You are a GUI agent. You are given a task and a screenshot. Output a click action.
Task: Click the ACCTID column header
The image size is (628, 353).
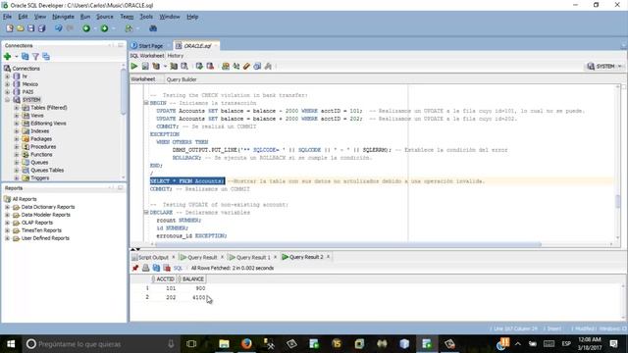click(164, 278)
